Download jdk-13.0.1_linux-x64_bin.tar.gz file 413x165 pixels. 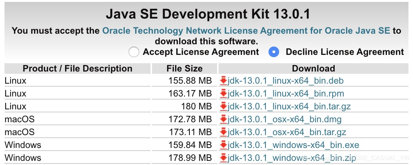(x=289, y=106)
